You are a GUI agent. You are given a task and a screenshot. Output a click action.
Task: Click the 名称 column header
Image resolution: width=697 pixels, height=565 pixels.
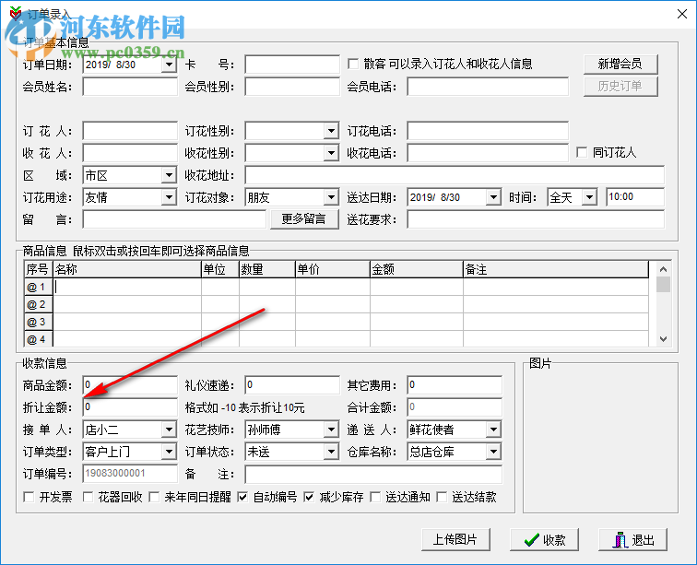[127, 269]
